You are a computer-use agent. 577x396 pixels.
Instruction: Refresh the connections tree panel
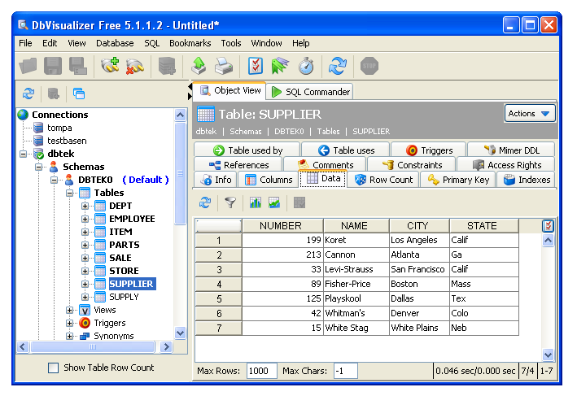pyautogui.click(x=28, y=94)
